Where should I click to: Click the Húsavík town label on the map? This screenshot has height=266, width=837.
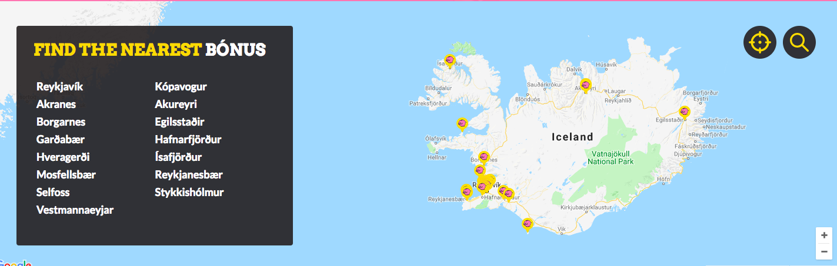tap(606, 64)
